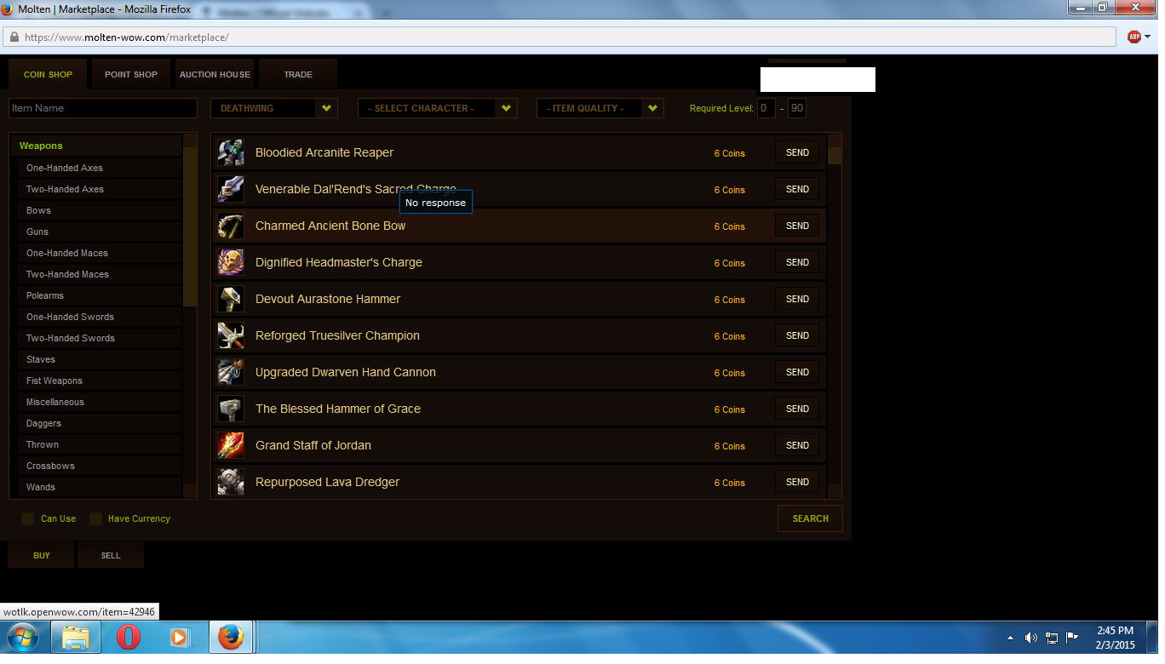Click the Buy button
Screen dimensions: 1165x664
coord(42,555)
